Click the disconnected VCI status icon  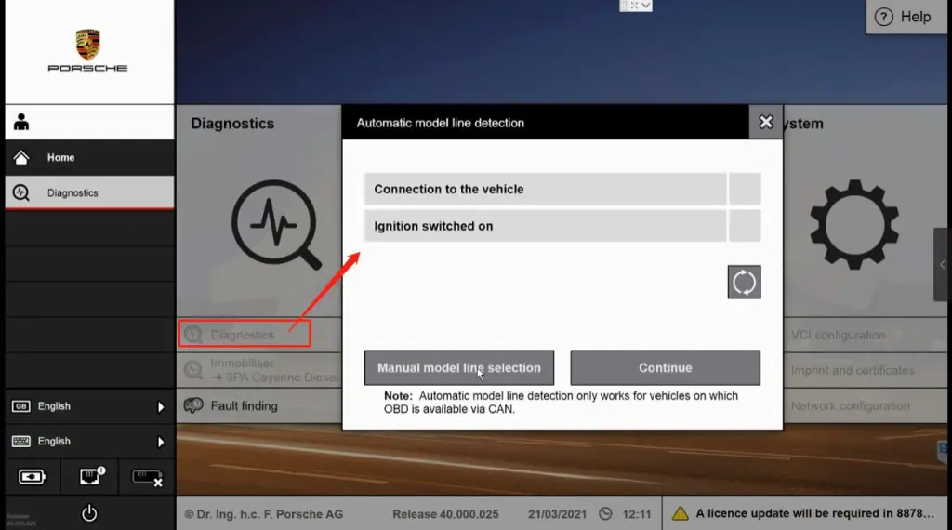tap(147, 477)
